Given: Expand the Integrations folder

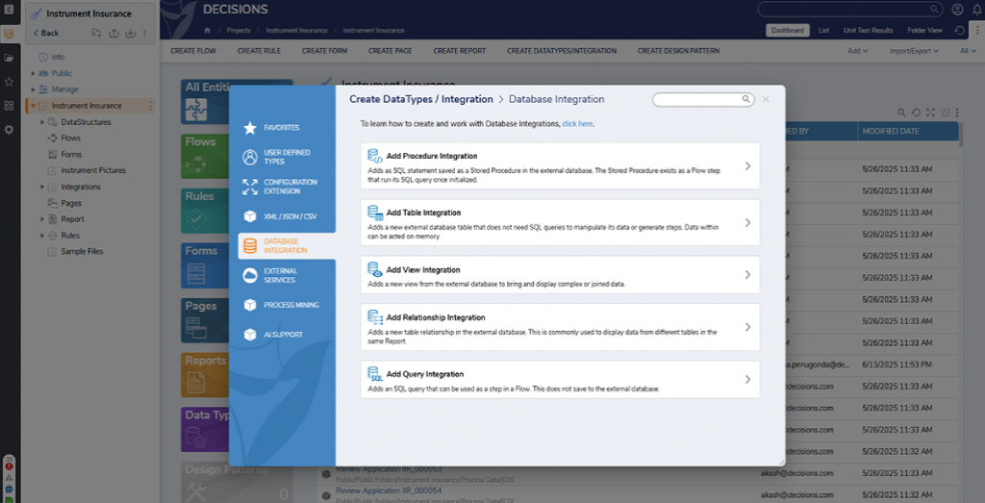Looking at the screenshot, I should (42, 188).
